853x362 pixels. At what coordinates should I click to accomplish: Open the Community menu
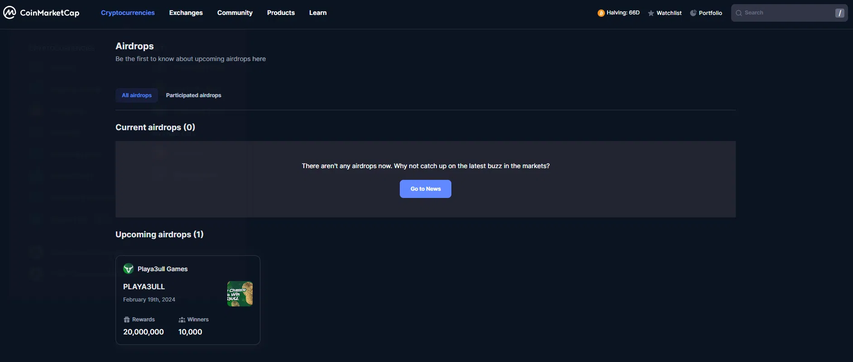(x=235, y=13)
